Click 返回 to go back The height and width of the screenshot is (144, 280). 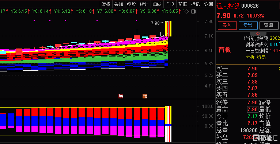point(208,4)
